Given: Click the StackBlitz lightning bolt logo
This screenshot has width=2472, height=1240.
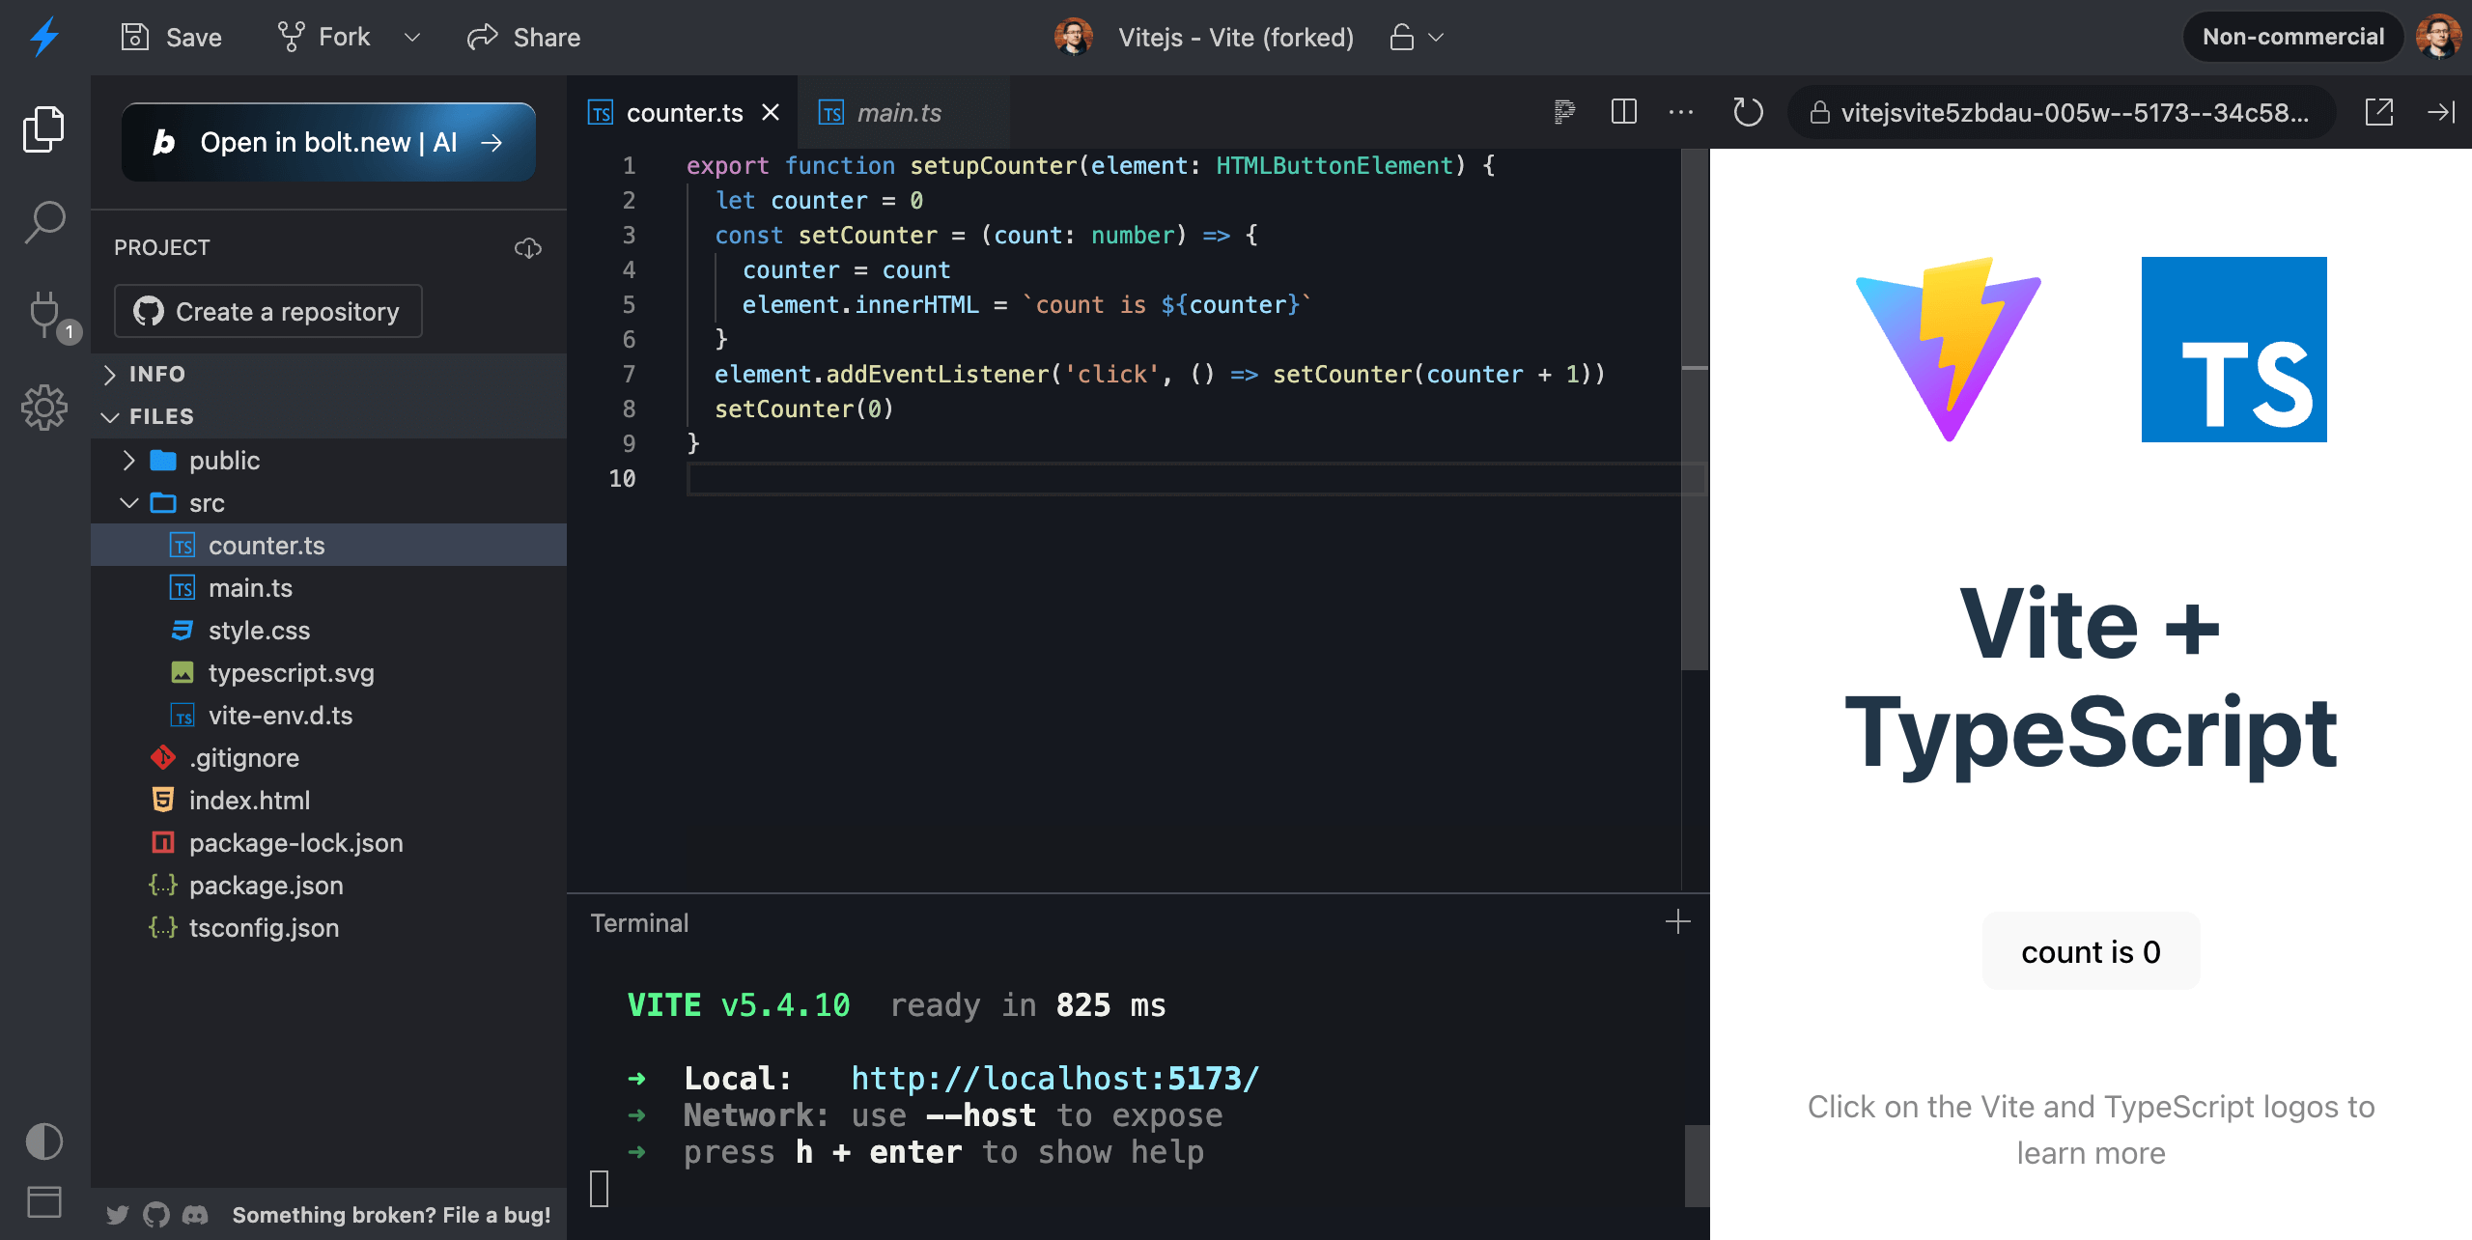Looking at the screenshot, I should tap(44, 37).
